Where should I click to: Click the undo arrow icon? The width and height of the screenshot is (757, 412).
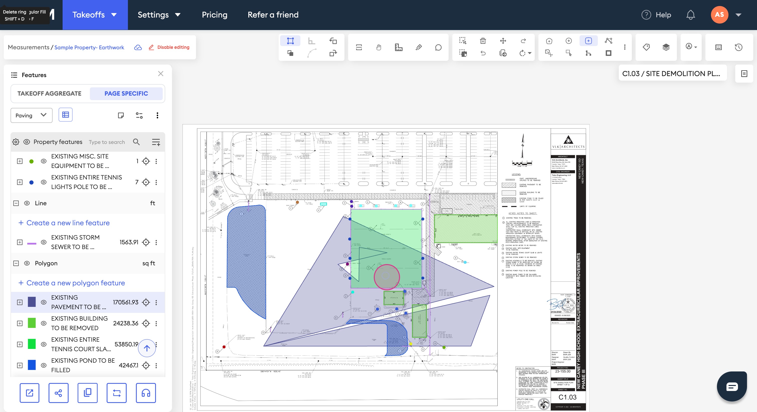[483, 53]
